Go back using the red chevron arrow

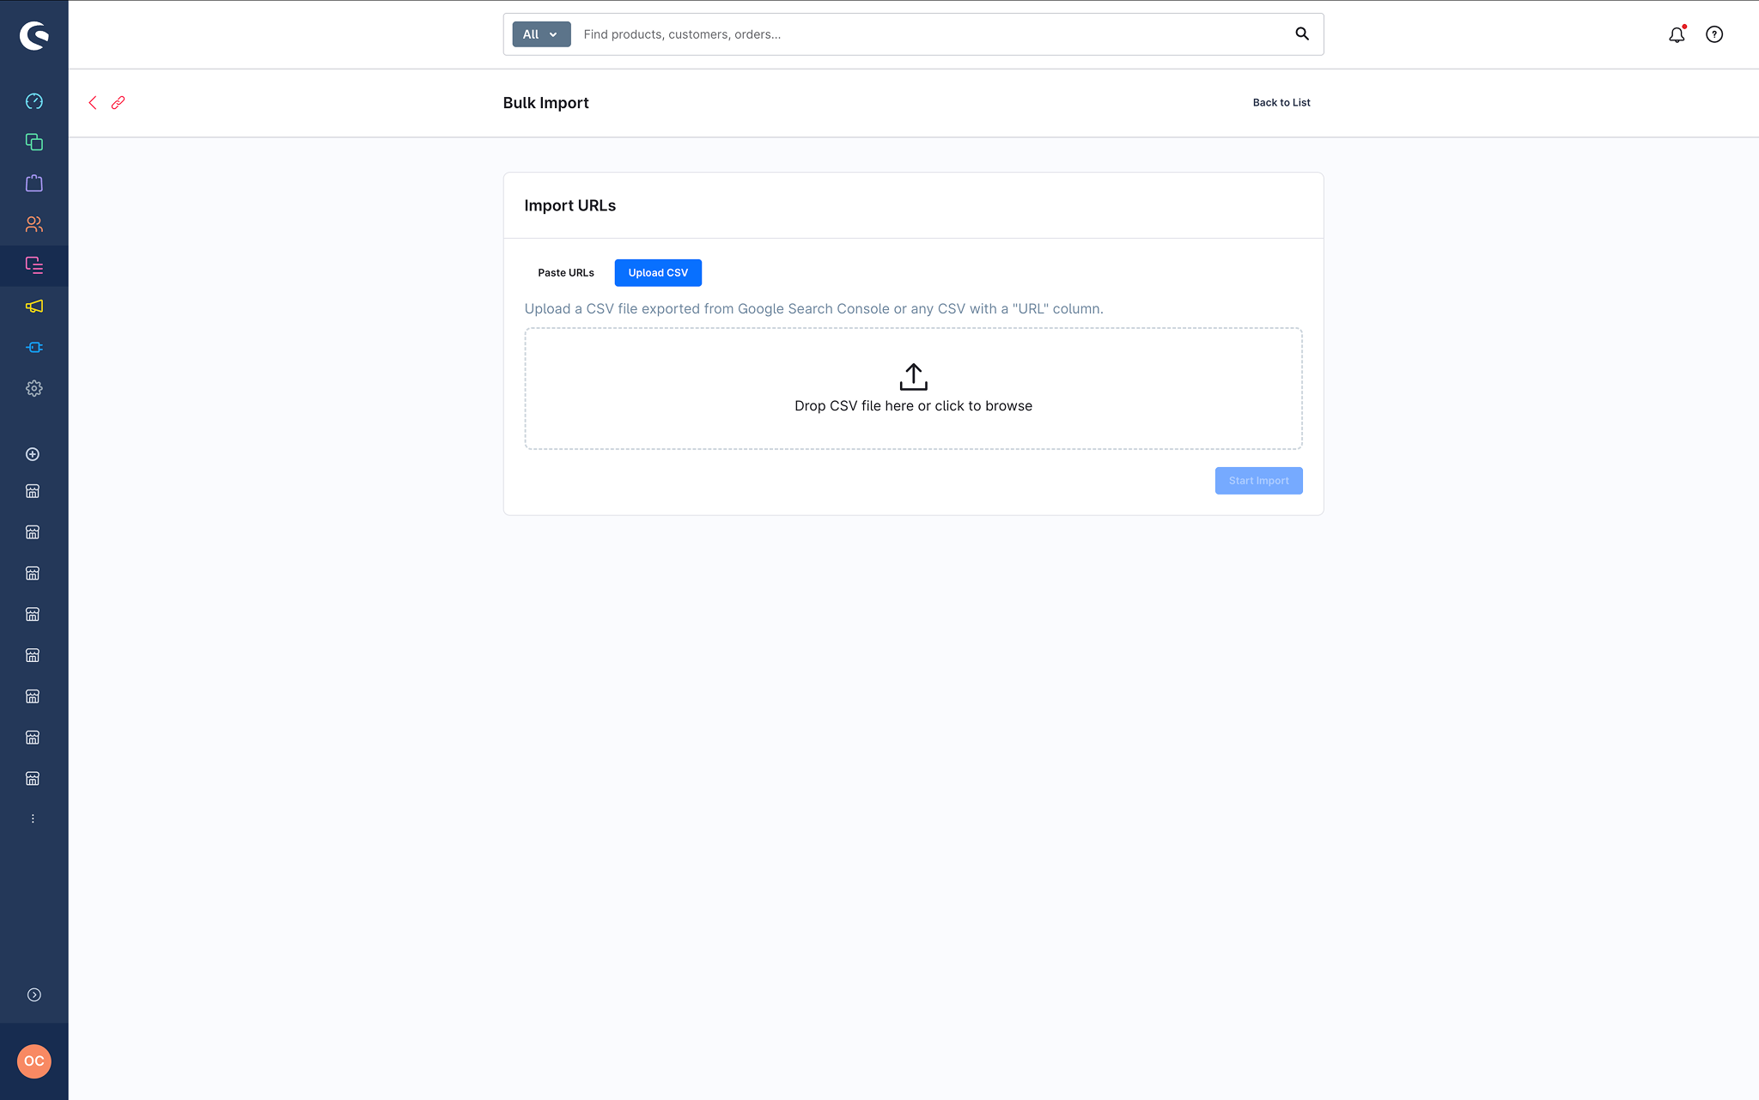coord(93,103)
